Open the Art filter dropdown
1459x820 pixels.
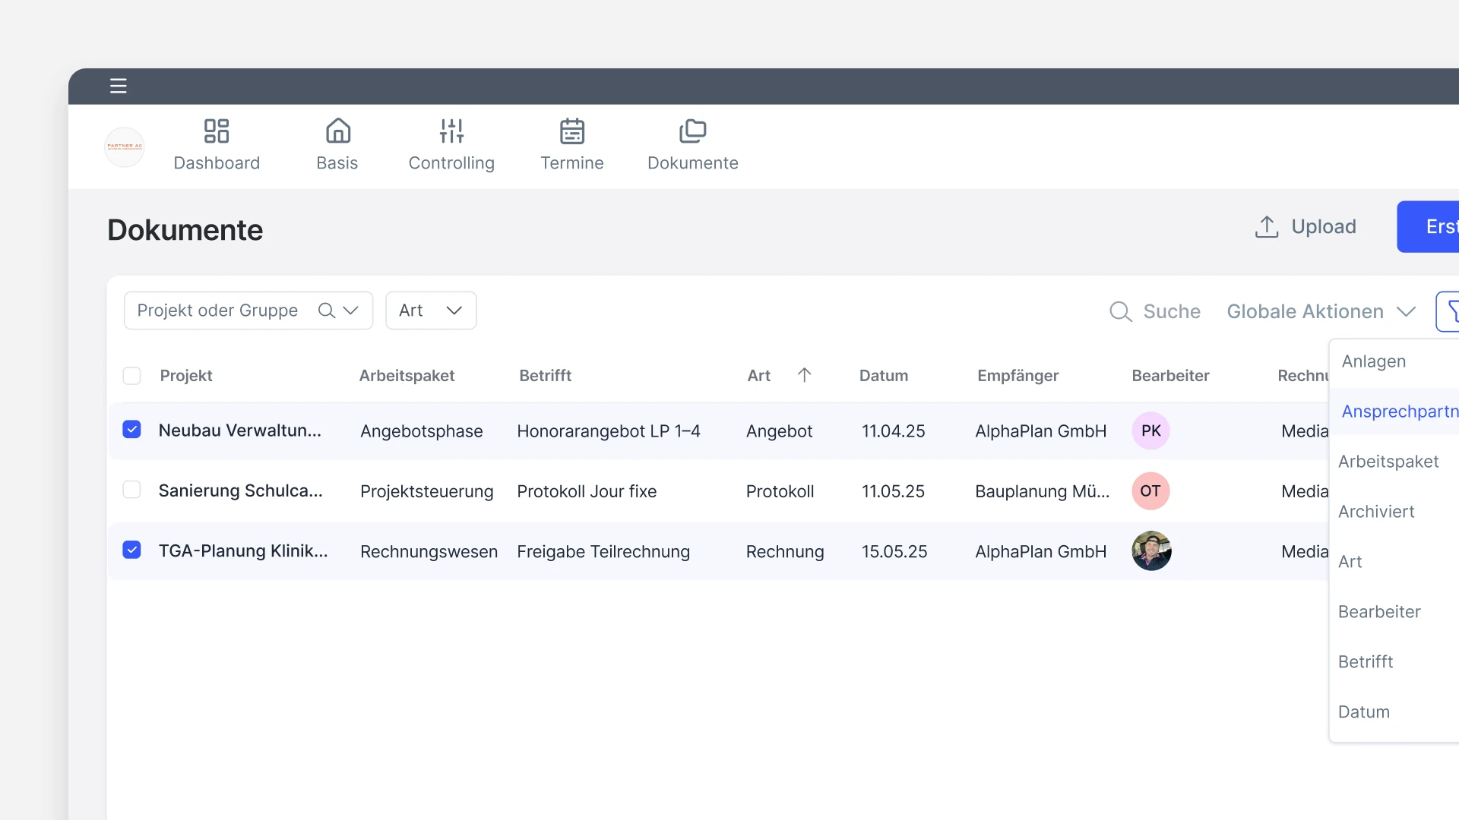tap(431, 311)
